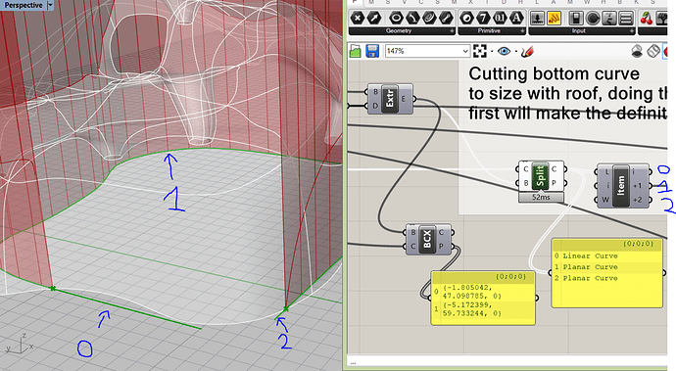Viewport: 676px width, 371px height.
Task: Open file with green folder icon
Action: [x=356, y=51]
